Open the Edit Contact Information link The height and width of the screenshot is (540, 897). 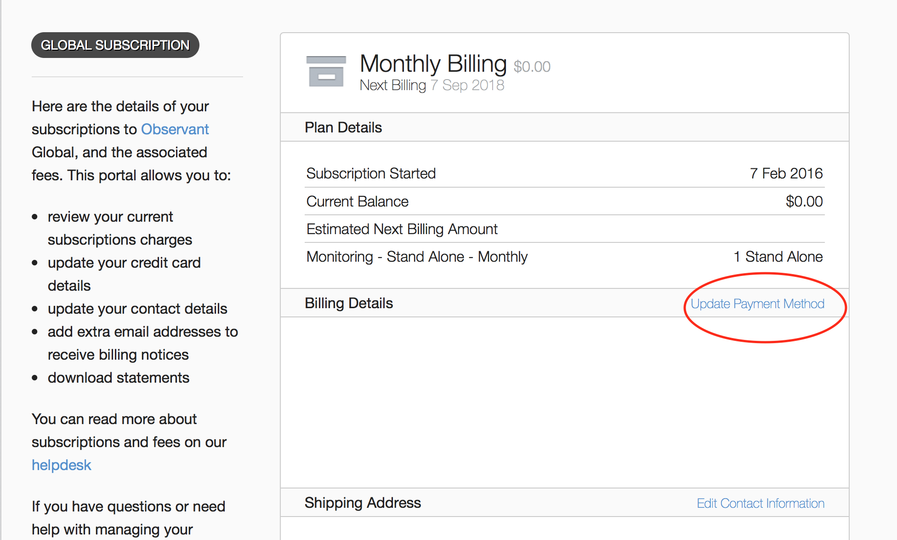point(761,504)
